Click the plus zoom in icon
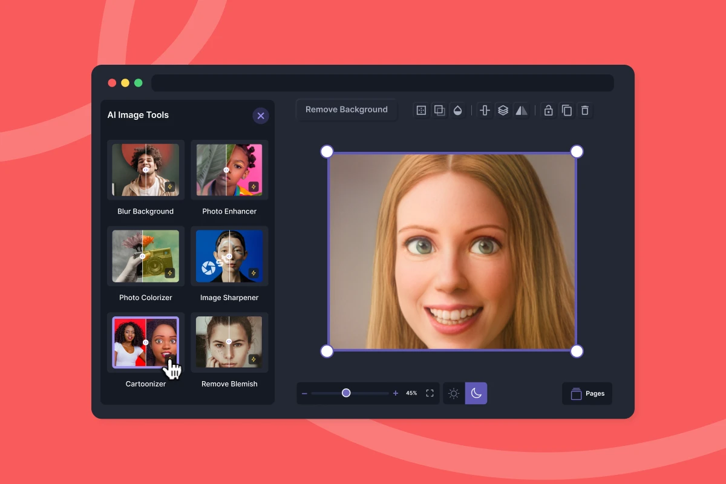 (x=396, y=393)
